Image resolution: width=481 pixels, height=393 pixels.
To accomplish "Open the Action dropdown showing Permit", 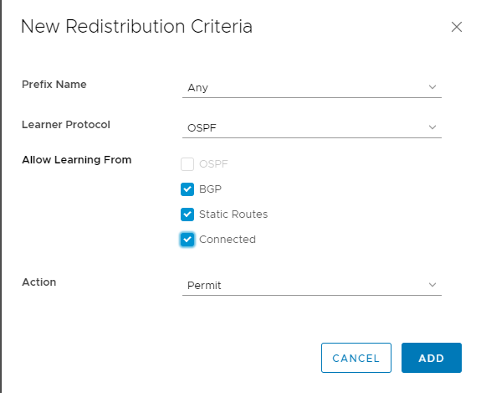I will pyautogui.click(x=312, y=286).
